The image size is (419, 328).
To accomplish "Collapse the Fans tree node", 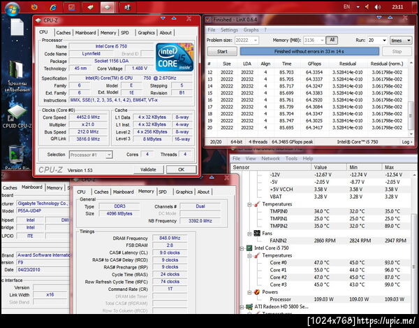I will click(249, 234).
